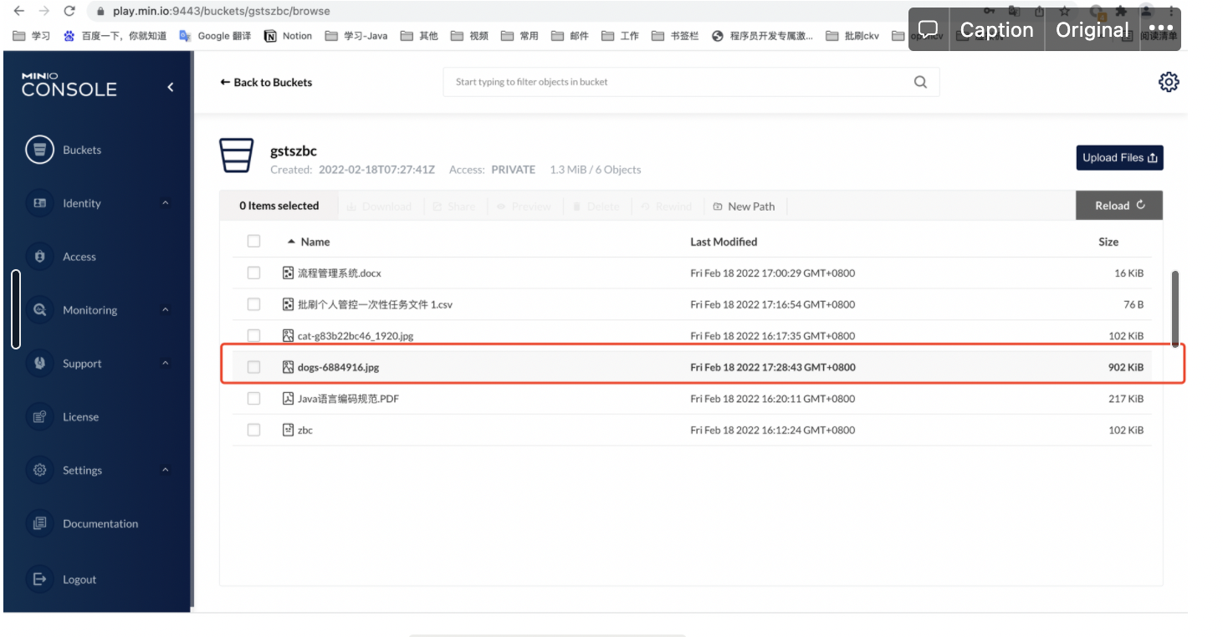Screen dimensions: 1223x637
Task: Focus the filter objects in bucket search field
Action: tap(691, 82)
